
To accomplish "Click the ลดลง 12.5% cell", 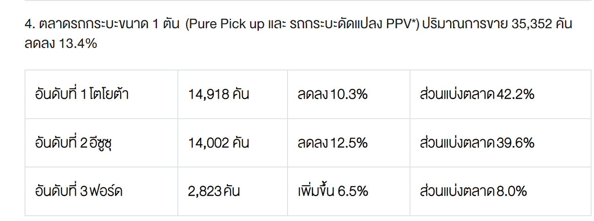I will (332, 143).
